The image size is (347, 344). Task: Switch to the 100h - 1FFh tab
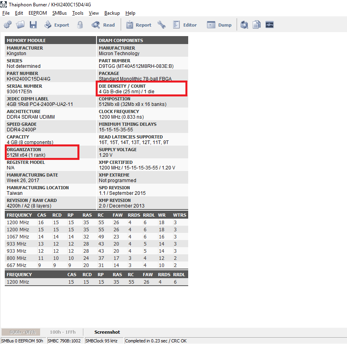pos(63,332)
